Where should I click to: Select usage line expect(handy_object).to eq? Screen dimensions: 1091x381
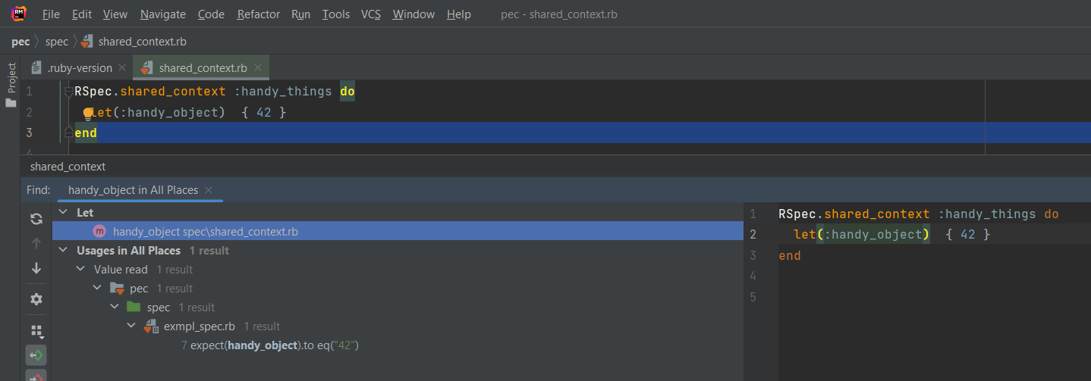(269, 345)
